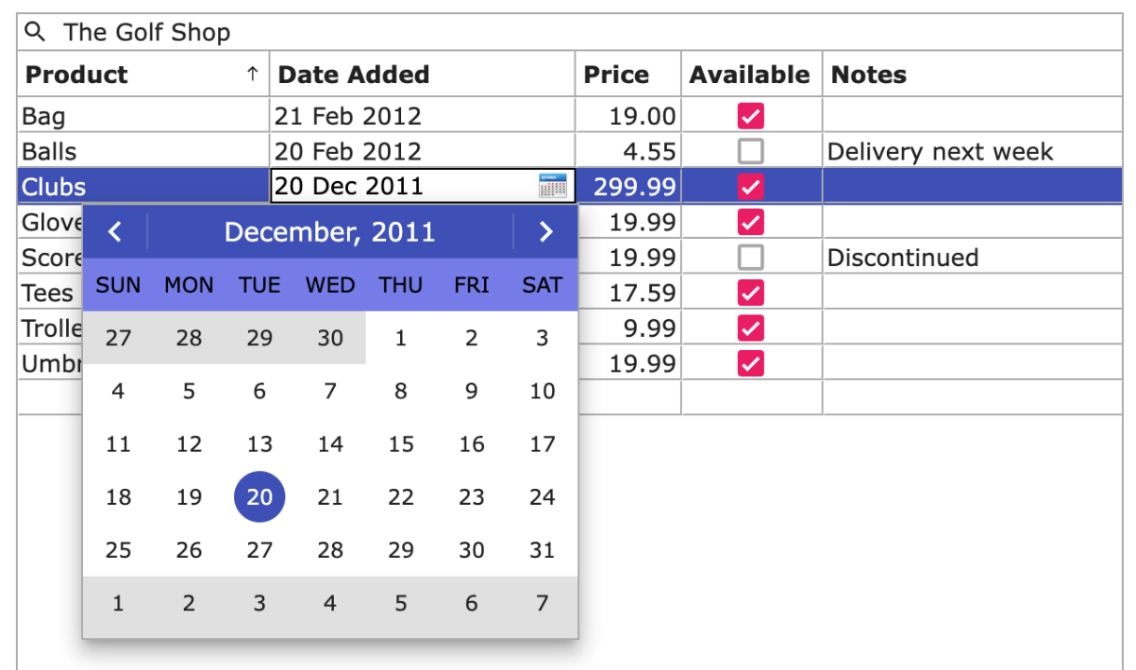Select December 31 in the calendar
The width and height of the screenshot is (1136, 670).
pyautogui.click(x=542, y=550)
